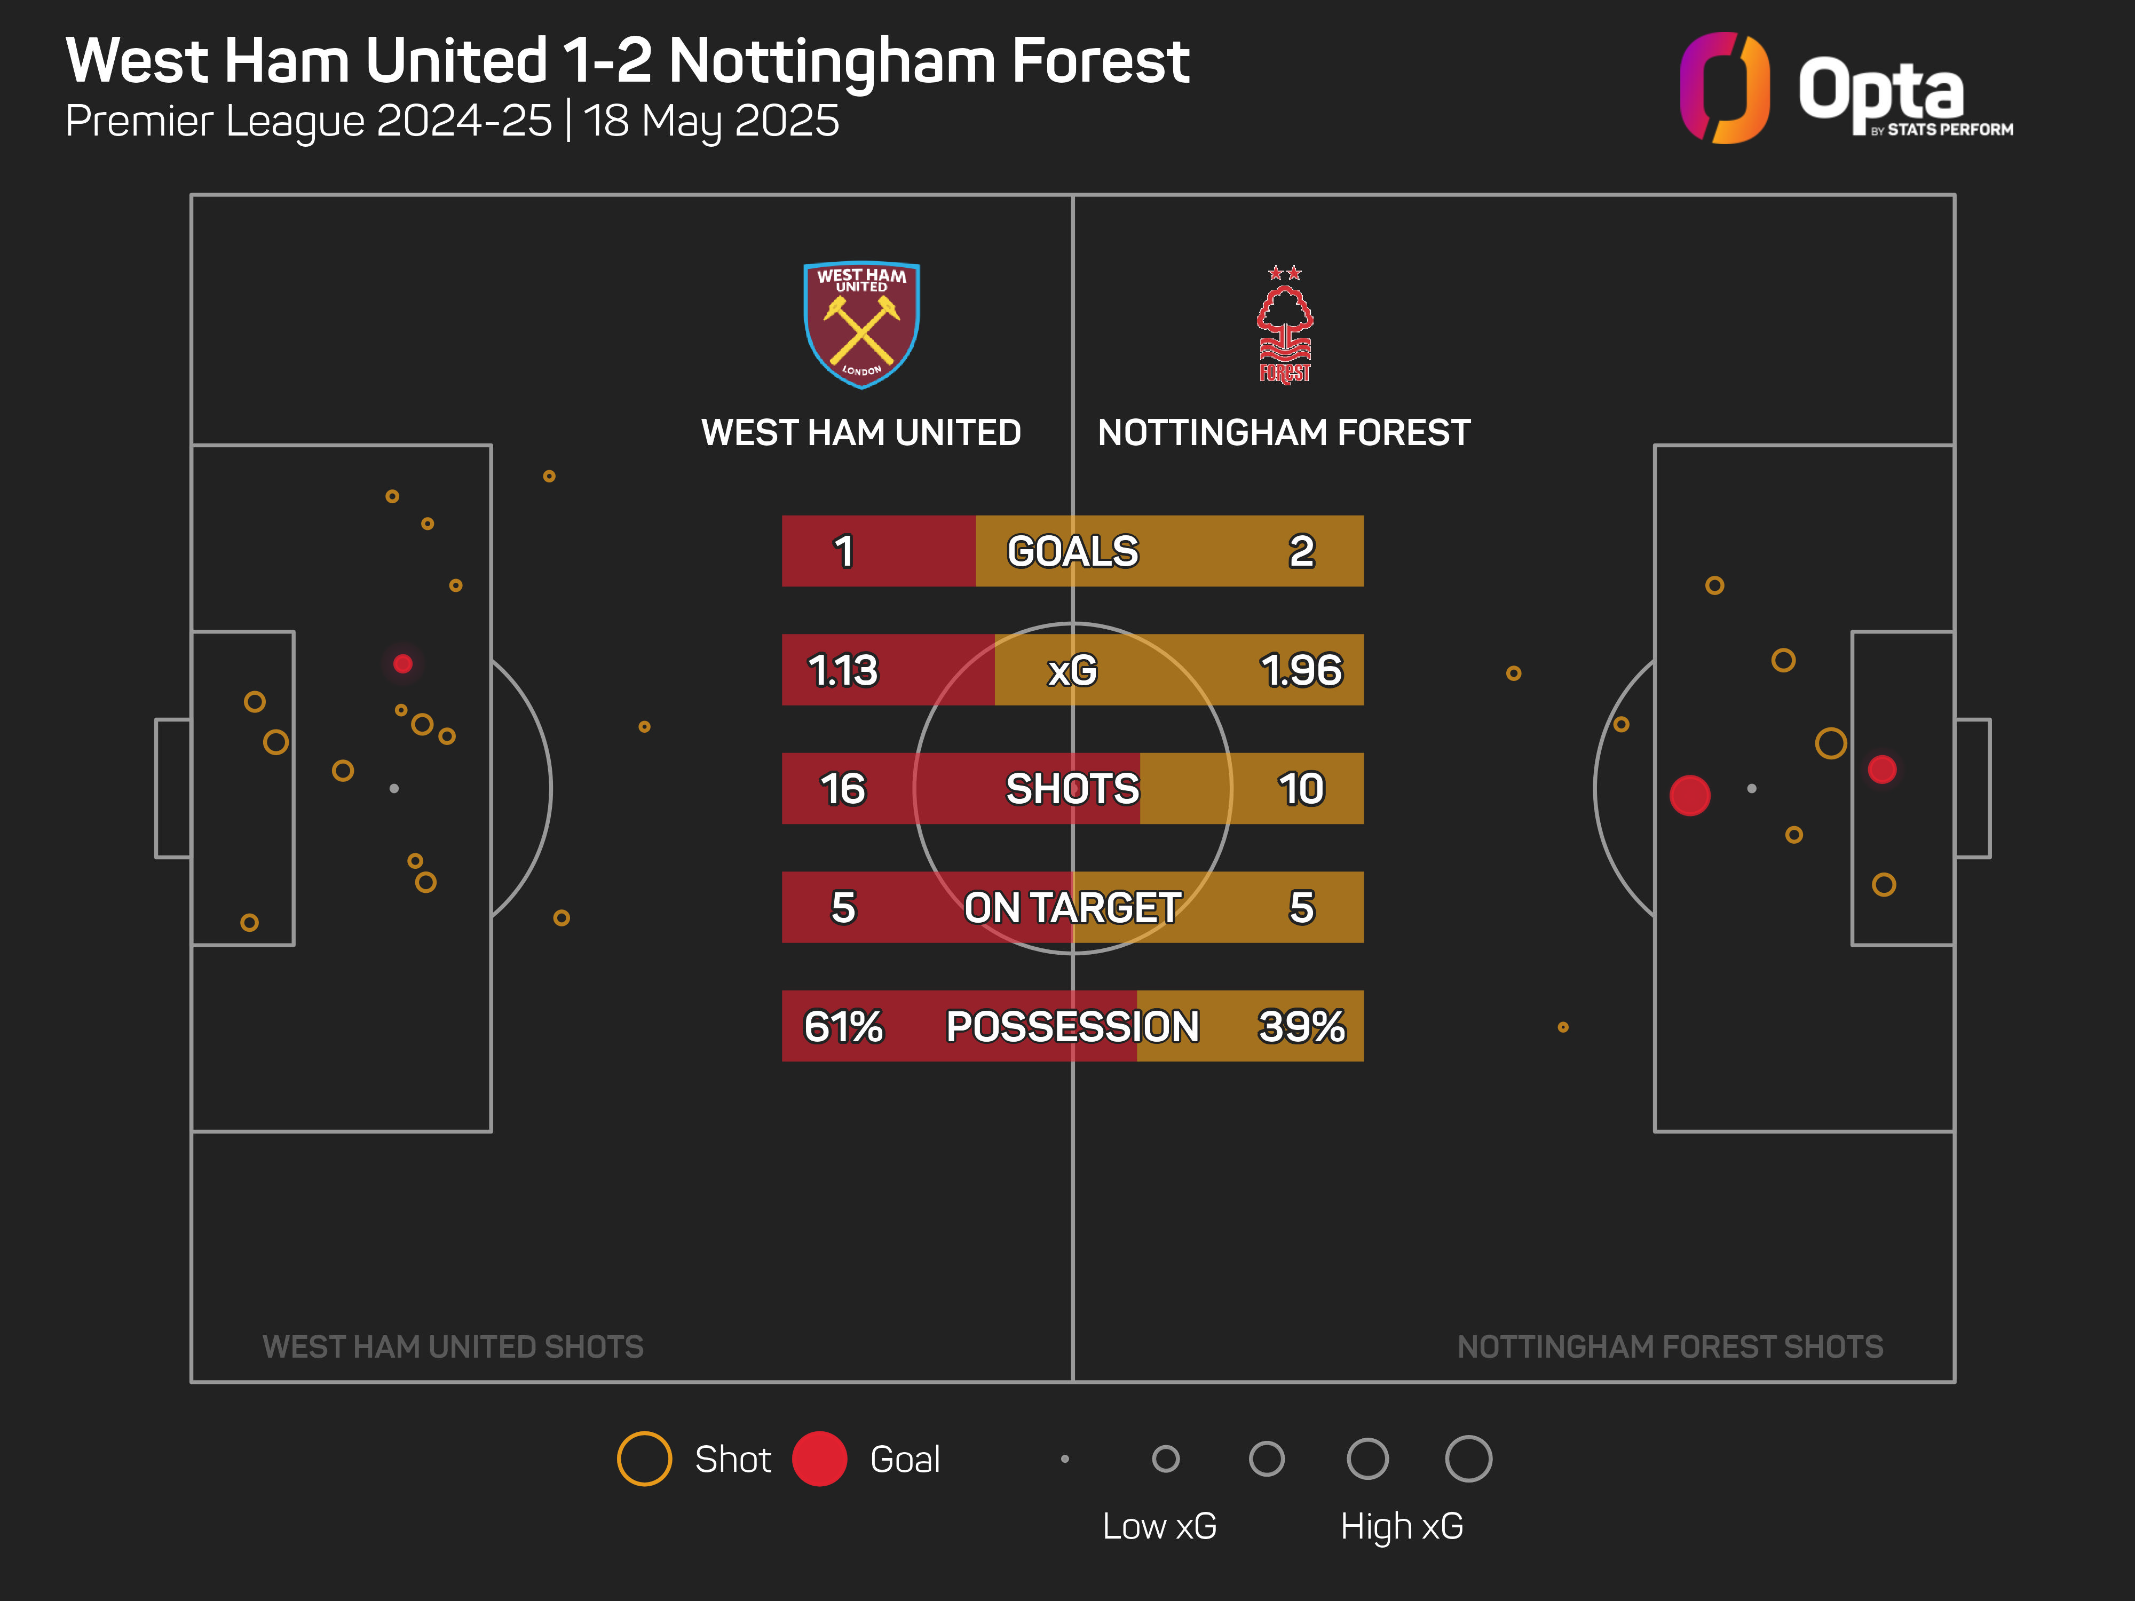Click the Opta logo
2135x1601 pixels.
point(1845,89)
